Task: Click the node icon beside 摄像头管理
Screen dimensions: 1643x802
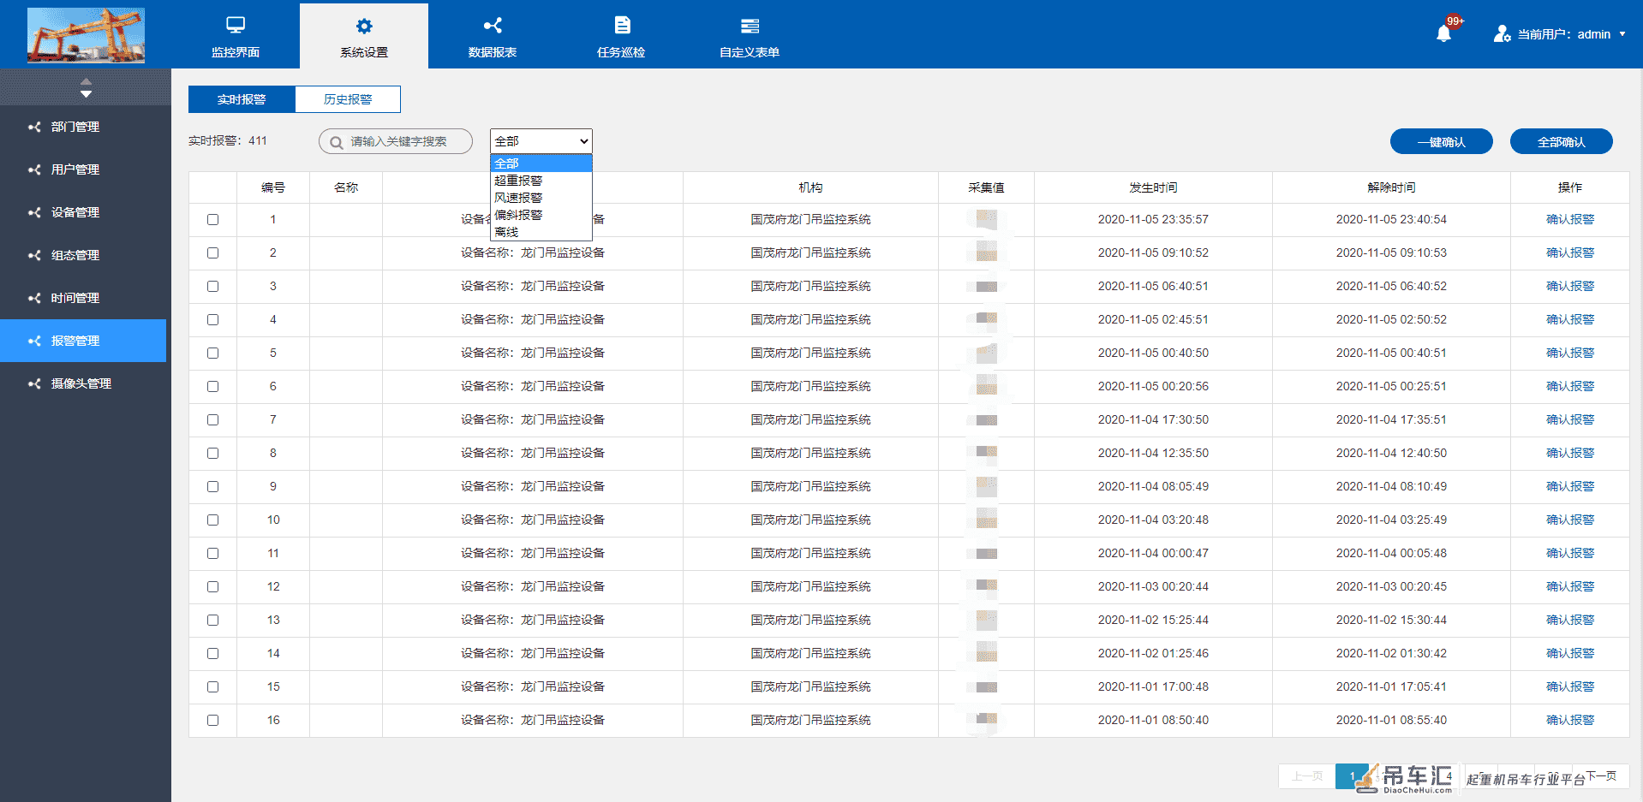Action: (x=34, y=383)
